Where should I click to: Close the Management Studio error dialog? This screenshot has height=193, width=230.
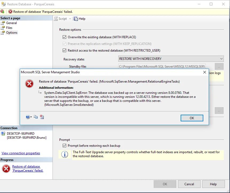205,72
